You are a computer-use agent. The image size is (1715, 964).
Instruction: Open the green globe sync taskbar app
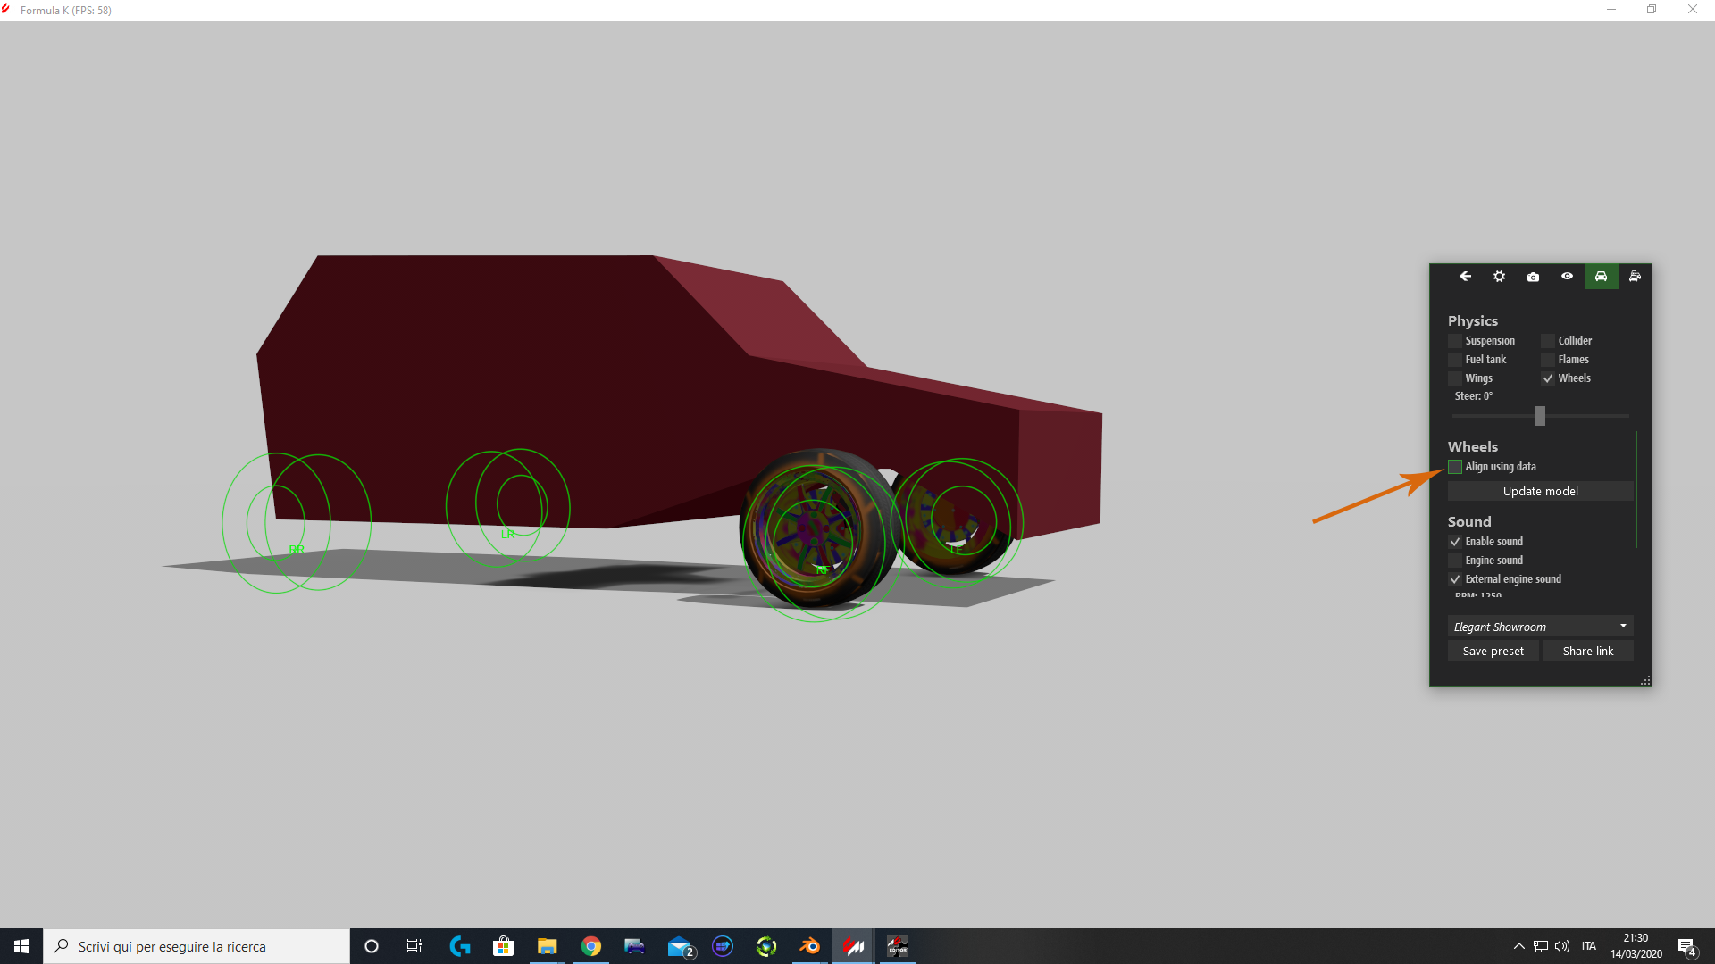tap(766, 946)
